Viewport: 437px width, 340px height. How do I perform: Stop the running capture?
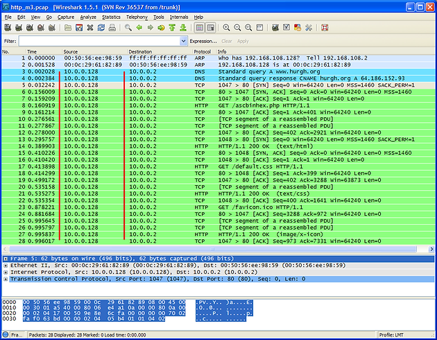[x=41, y=28]
